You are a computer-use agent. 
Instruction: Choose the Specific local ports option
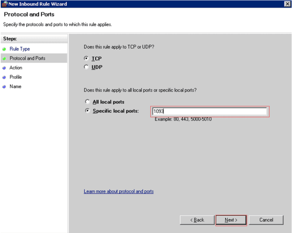pos(87,111)
